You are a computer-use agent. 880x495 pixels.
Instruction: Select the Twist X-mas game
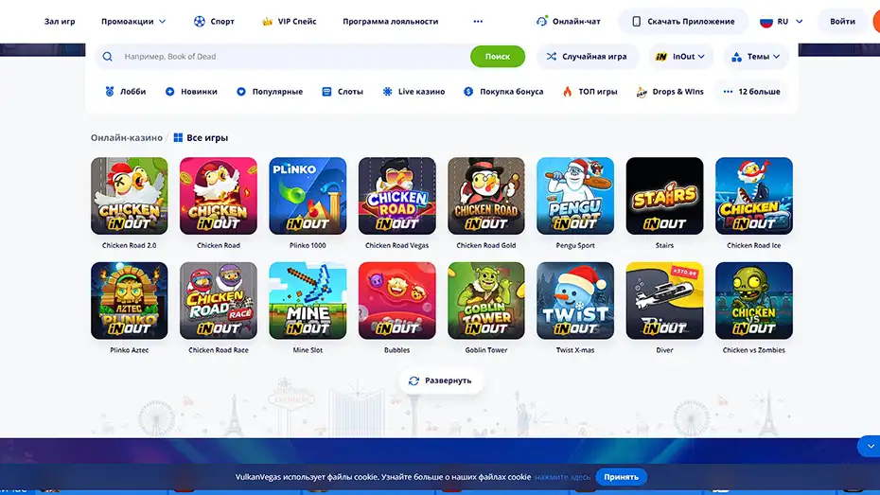tap(575, 300)
